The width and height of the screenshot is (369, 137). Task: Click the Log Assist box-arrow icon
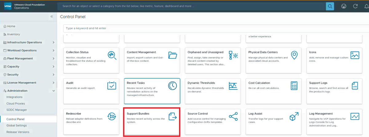294,117
